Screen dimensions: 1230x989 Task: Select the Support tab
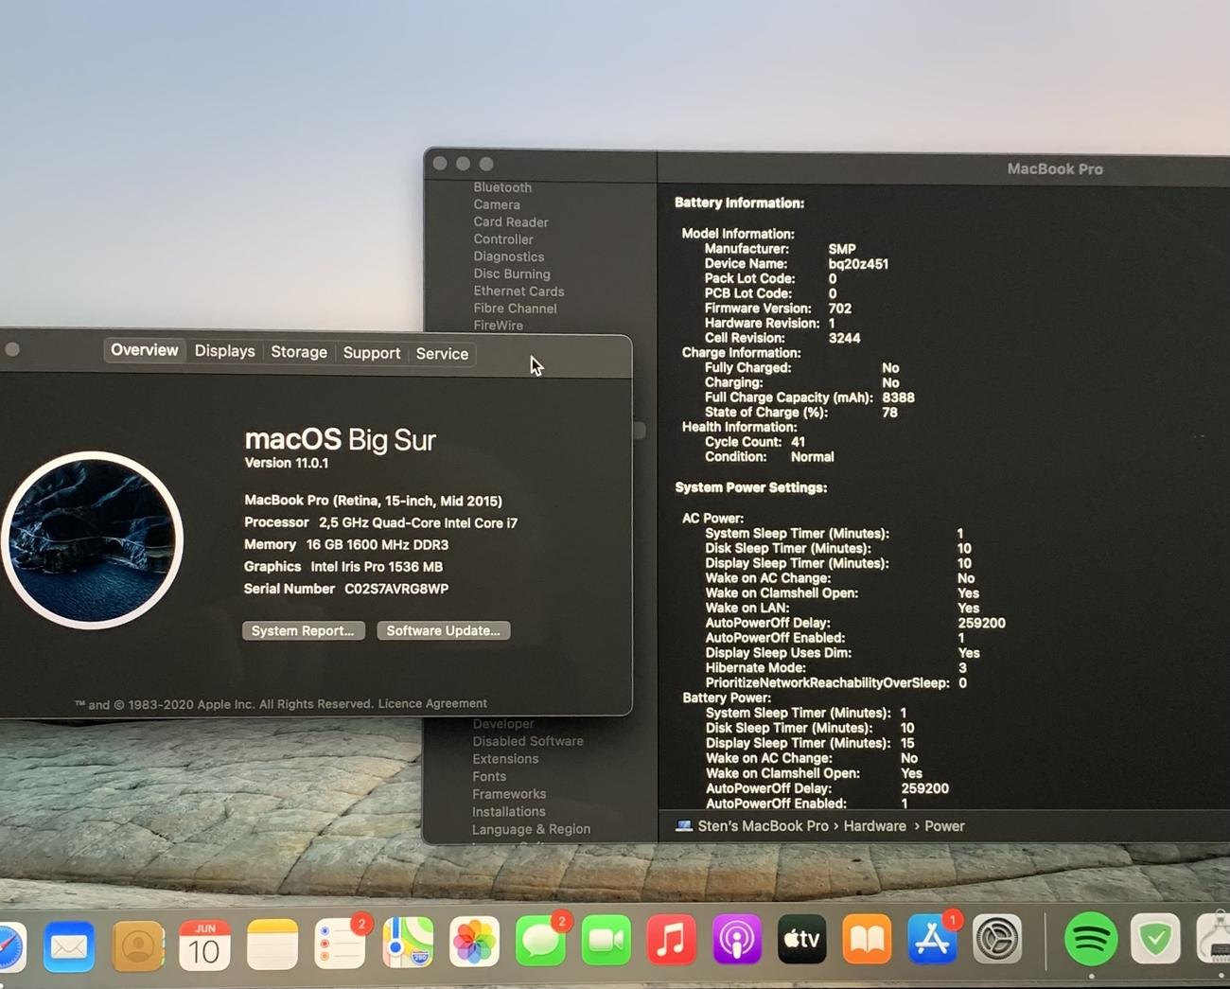click(371, 353)
